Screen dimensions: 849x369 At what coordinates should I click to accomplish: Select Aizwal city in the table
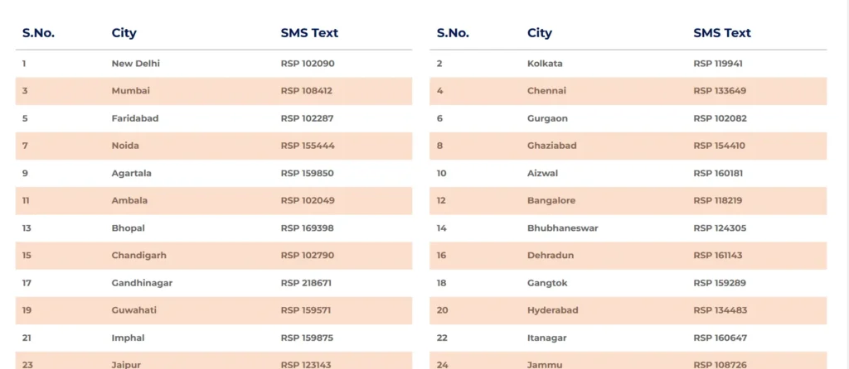coord(542,173)
